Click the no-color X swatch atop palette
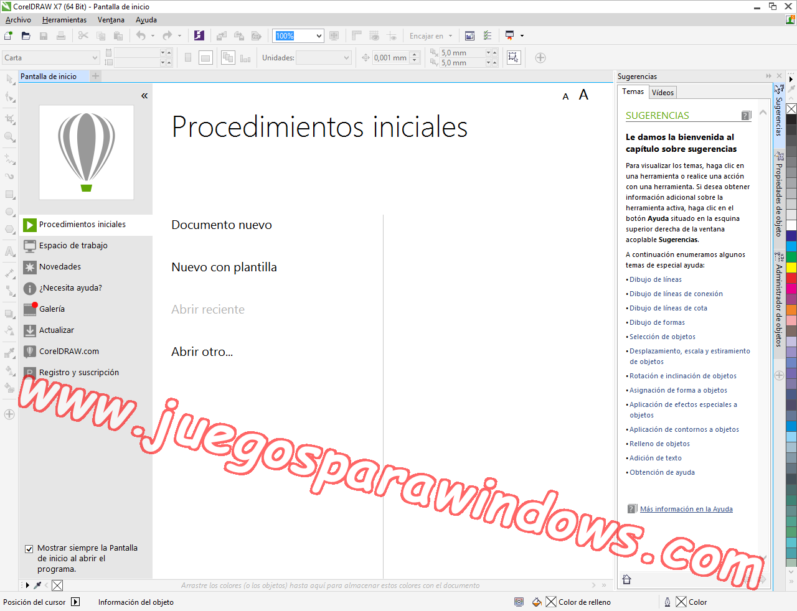797x611 pixels. pos(791,109)
